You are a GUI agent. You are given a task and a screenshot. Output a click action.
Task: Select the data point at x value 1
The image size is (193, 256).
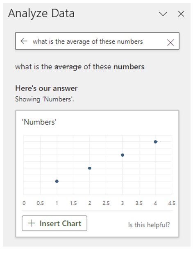[57, 181]
